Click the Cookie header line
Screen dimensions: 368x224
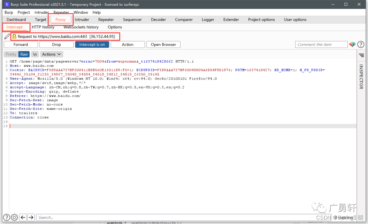[167, 72]
